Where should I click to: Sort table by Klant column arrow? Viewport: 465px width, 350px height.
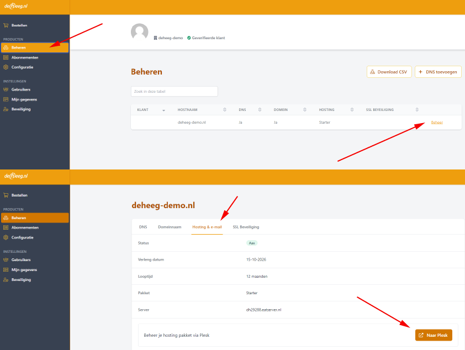pyautogui.click(x=163, y=110)
